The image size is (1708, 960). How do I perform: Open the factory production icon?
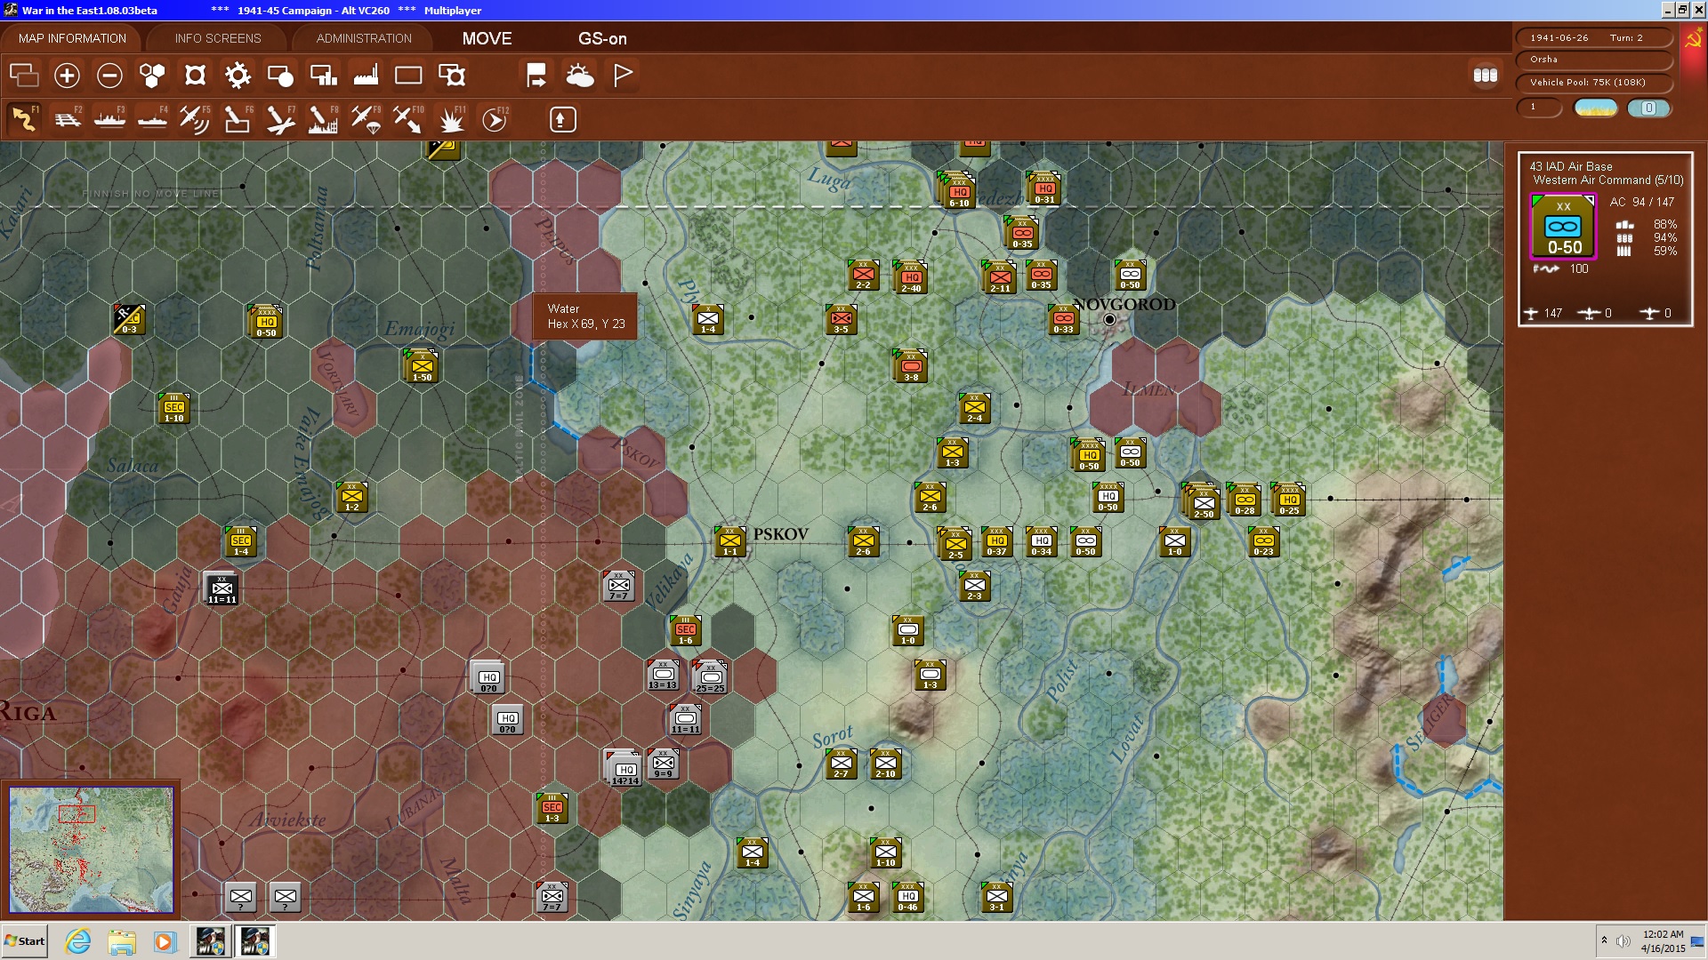click(366, 76)
